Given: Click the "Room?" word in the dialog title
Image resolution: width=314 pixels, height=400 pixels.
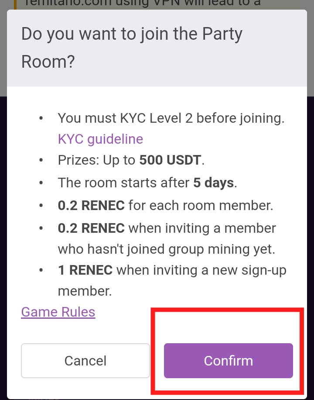Looking at the screenshot, I should [x=48, y=62].
